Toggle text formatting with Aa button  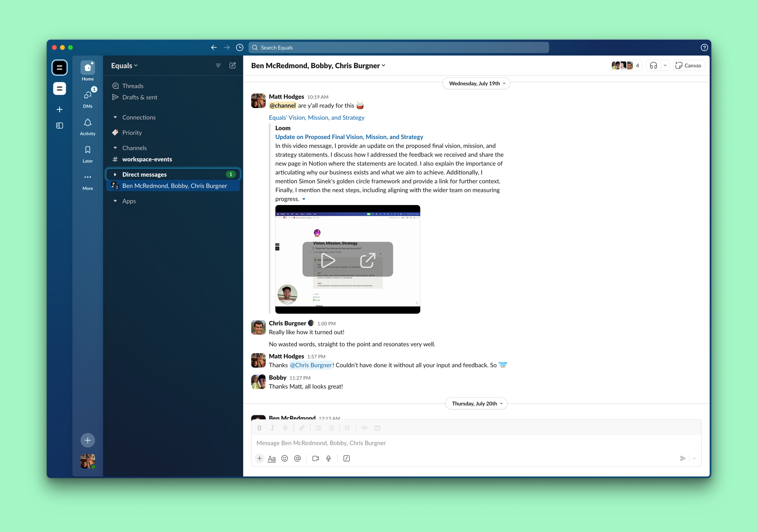pos(272,458)
